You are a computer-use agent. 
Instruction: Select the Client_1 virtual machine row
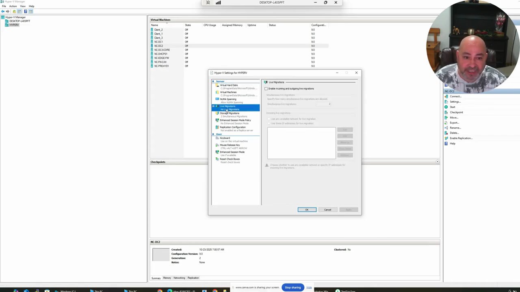(239, 34)
